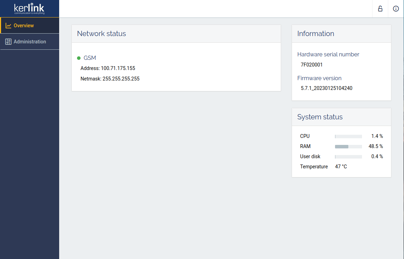This screenshot has width=404, height=259.
Task: Click the System status panel header
Action: [x=320, y=117]
